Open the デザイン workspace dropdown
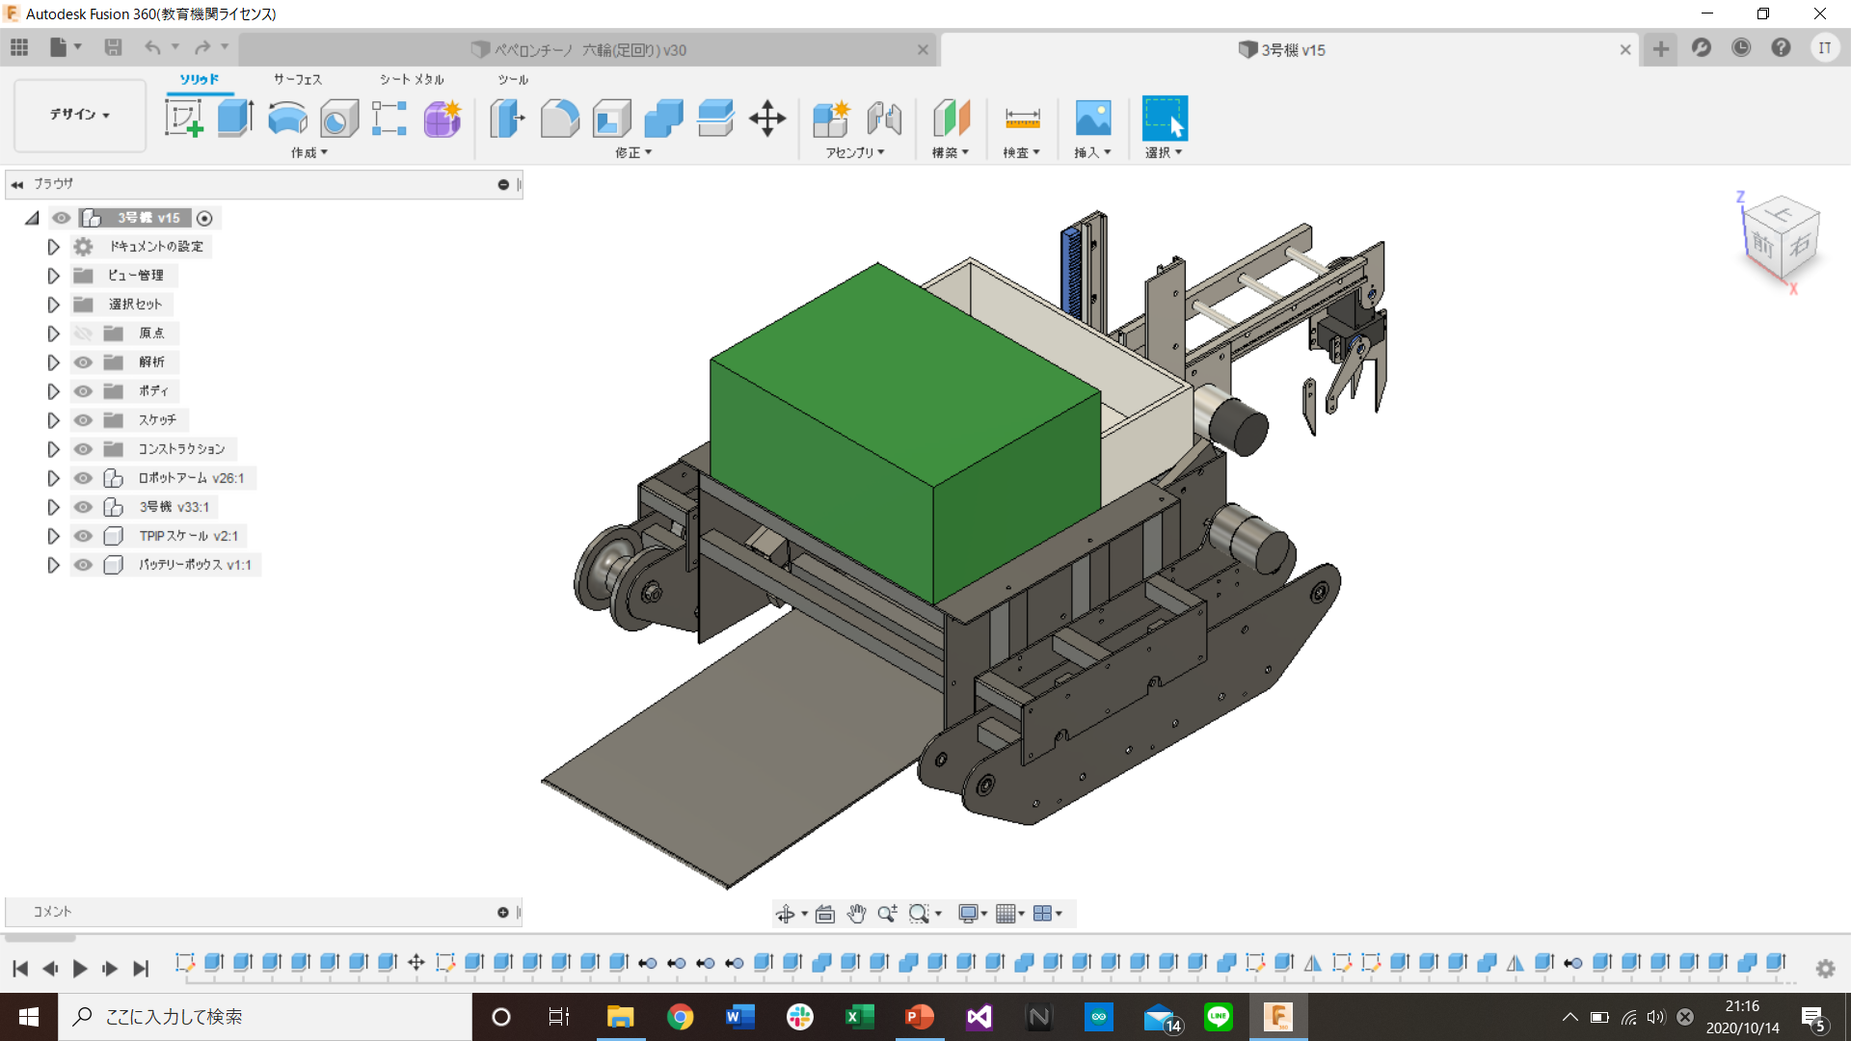This screenshot has height=1041, width=1851. [80, 115]
